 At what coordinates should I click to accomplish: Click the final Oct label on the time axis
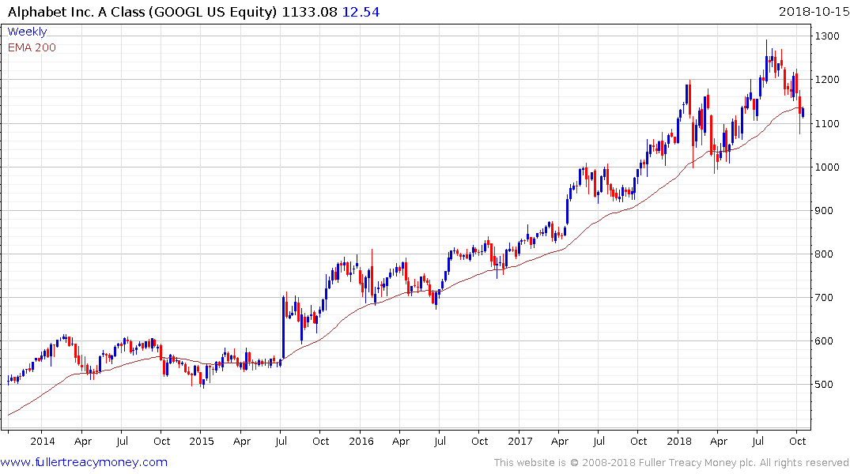[797, 442]
